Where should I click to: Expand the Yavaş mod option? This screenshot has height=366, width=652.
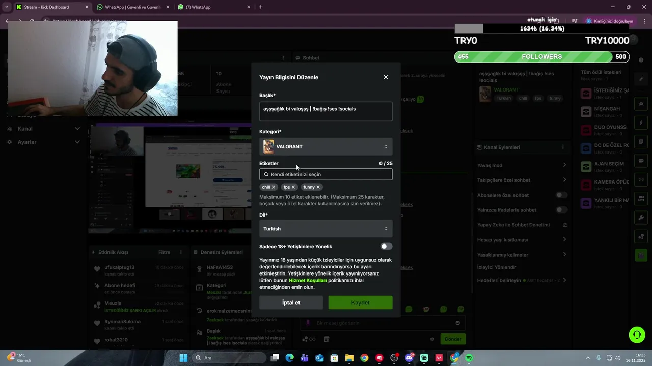[x=564, y=165]
